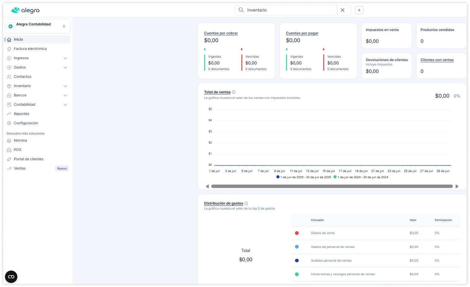
Task: Click the Contactos people icon
Action: (x=9, y=77)
